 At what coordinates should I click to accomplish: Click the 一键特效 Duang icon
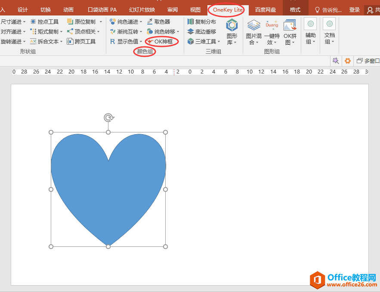click(272, 32)
